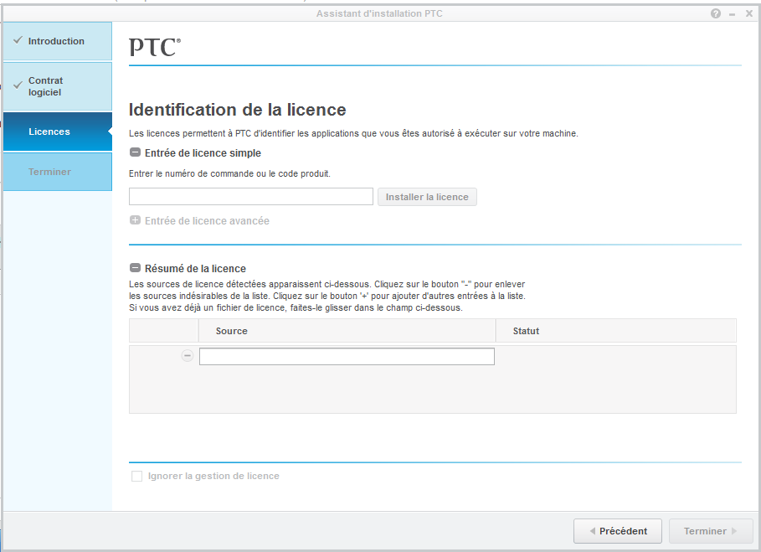Select Terminer step in sidebar
Viewport: 761px width, 552px height.
click(57, 172)
